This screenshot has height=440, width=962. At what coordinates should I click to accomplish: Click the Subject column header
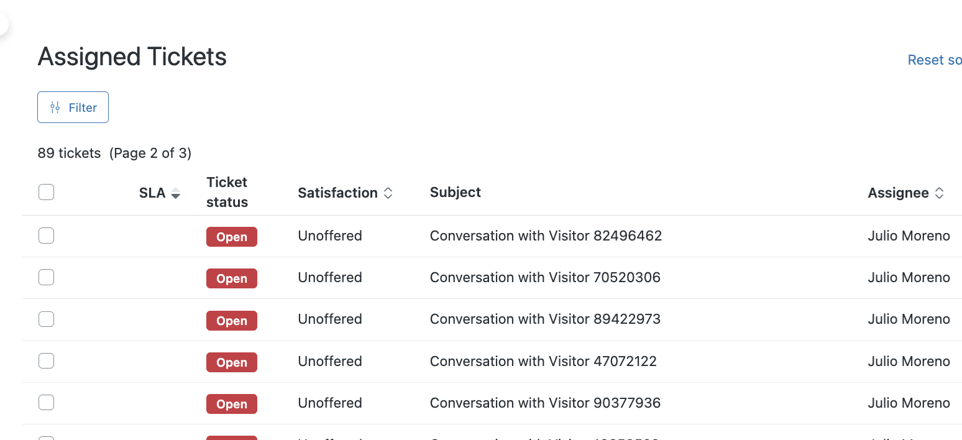455,193
